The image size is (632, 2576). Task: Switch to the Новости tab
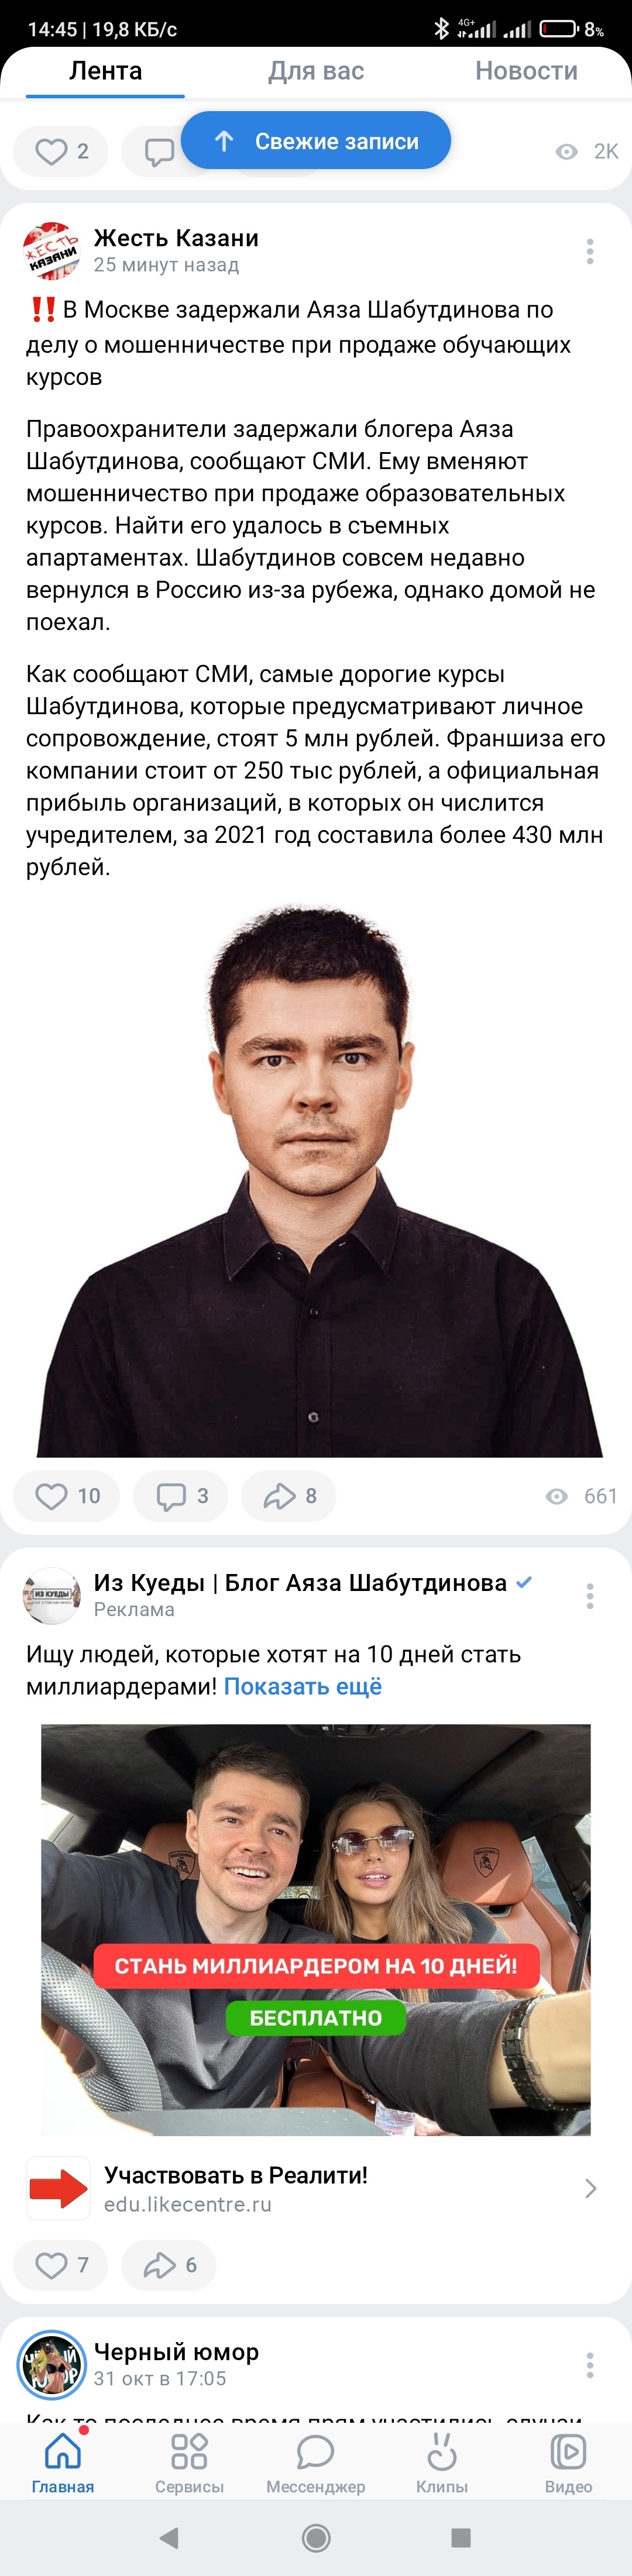click(526, 71)
